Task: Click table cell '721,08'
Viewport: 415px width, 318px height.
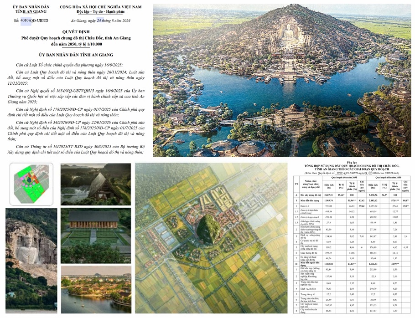Action: pyautogui.click(x=329, y=206)
